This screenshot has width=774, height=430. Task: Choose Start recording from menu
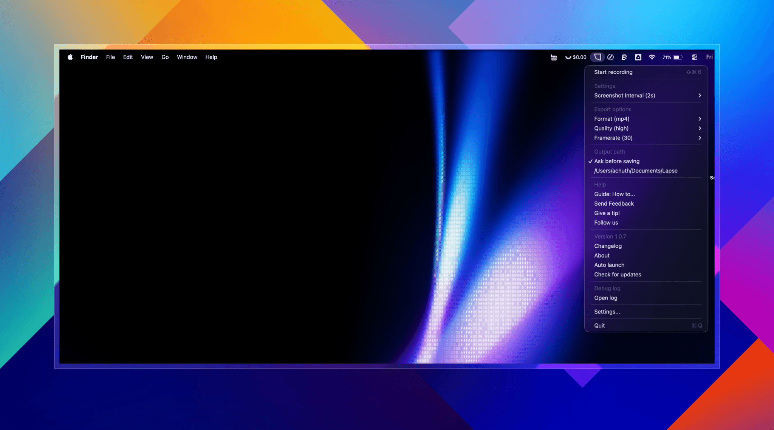(646, 72)
